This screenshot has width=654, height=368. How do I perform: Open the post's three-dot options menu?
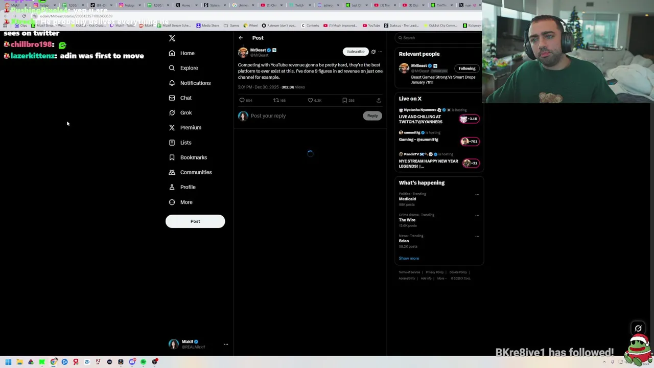(x=380, y=52)
